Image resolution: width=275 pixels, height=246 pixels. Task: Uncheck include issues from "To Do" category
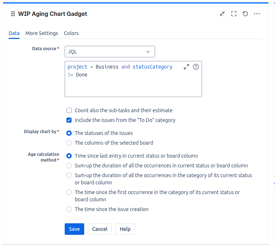tap(69, 120)
